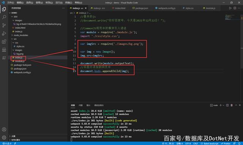Open the Manage gear icon
This screenshot has width=243, height=145.
4,137
